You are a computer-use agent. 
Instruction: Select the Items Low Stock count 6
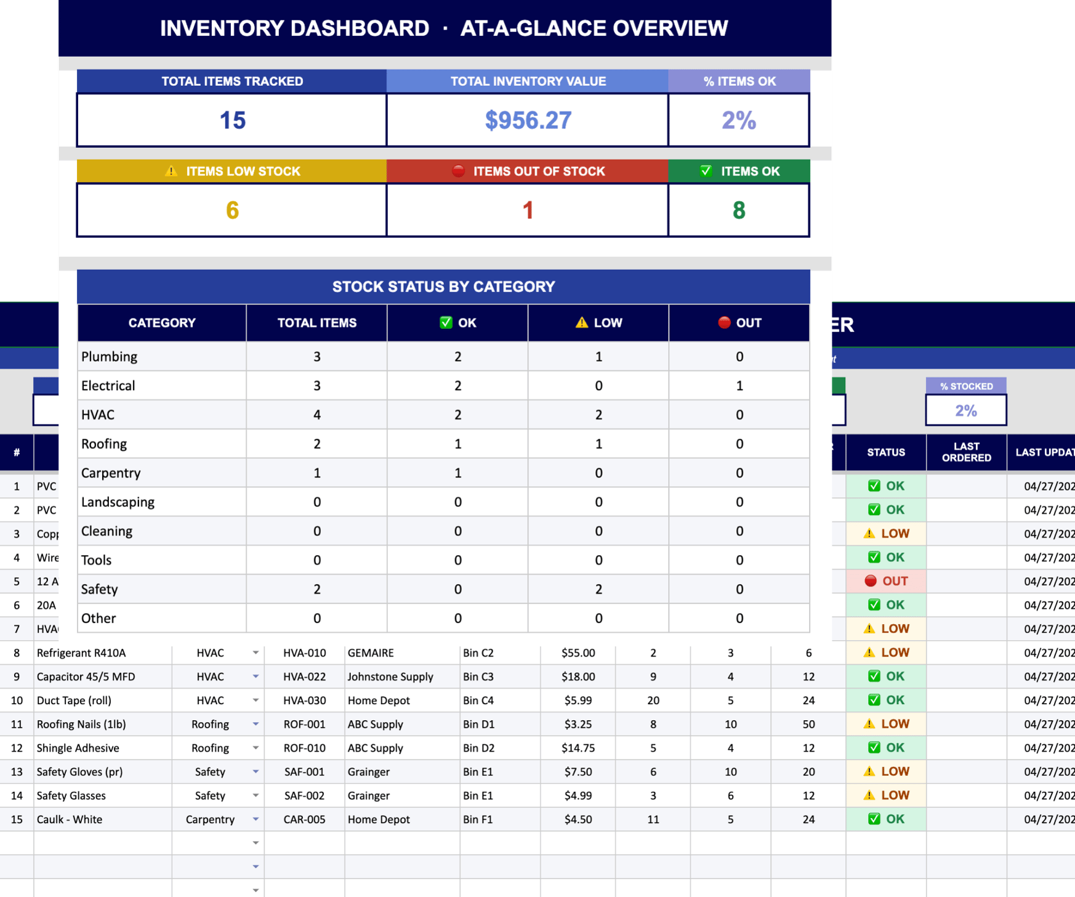tap(232, 210)
